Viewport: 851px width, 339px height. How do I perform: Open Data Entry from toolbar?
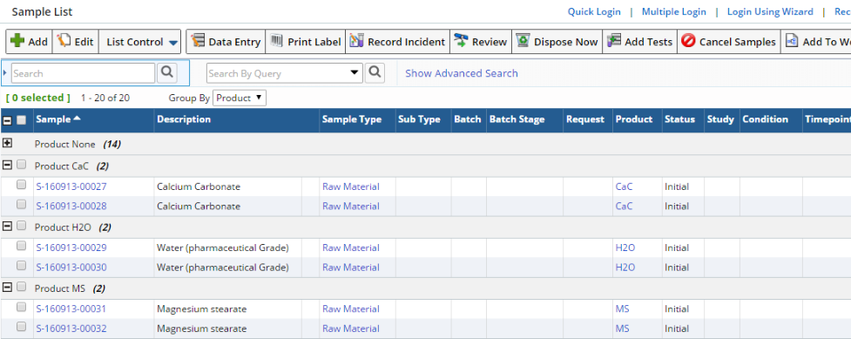coord(226,42)
